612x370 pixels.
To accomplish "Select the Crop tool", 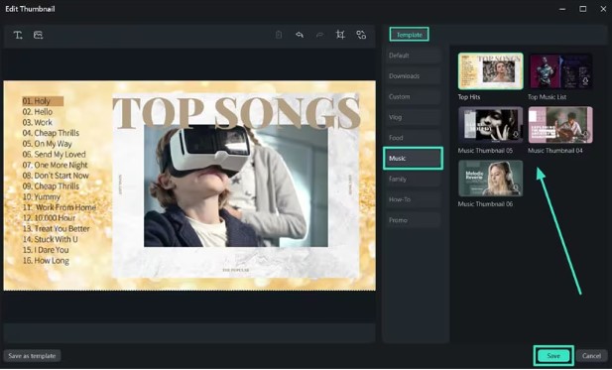I will [x=340, y=35].
